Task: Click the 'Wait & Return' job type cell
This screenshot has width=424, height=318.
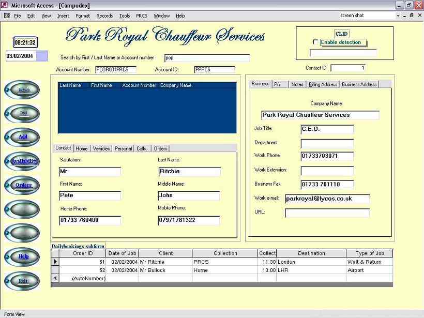Action: coord(369,262)
